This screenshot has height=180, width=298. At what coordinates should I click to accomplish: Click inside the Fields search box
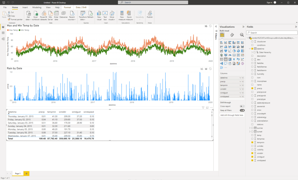271,32
